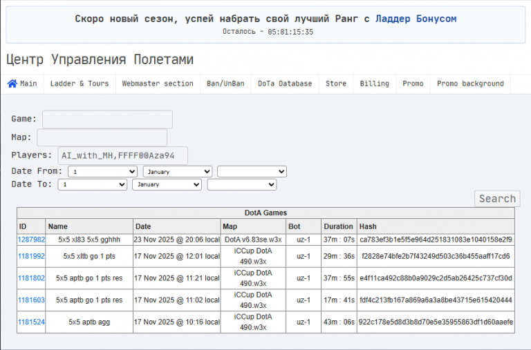The height and width of the screenshot is (350, 531).
Task: Open the Billing tab
Action: (x=375, y=84)
